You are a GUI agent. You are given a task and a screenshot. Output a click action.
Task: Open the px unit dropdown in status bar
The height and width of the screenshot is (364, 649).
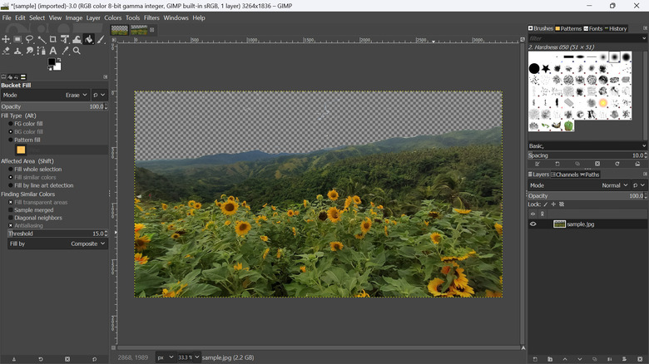pos(166,357)
